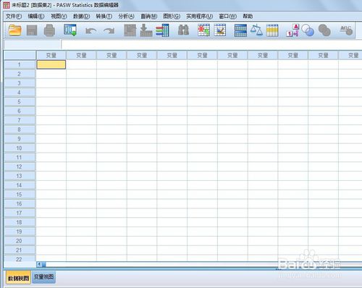Select the highlighted cell in row 1
362x288 pixels.
(x=51, y=64)
